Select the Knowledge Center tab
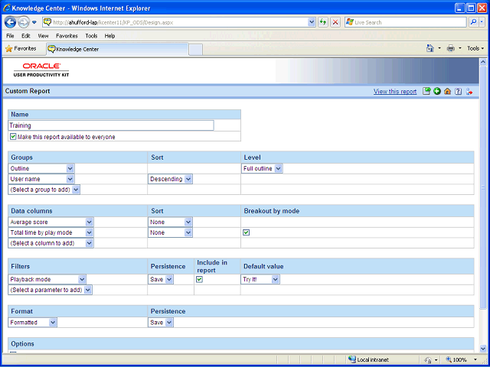The width and height of the screenshot is (490, 367). coord(117,49)
